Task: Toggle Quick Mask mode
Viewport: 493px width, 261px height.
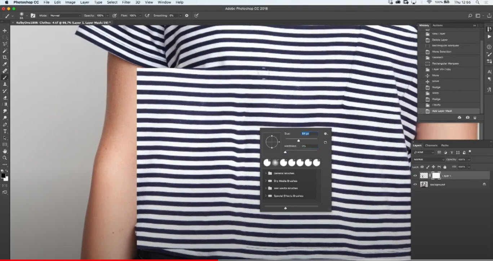Action: 5,185
